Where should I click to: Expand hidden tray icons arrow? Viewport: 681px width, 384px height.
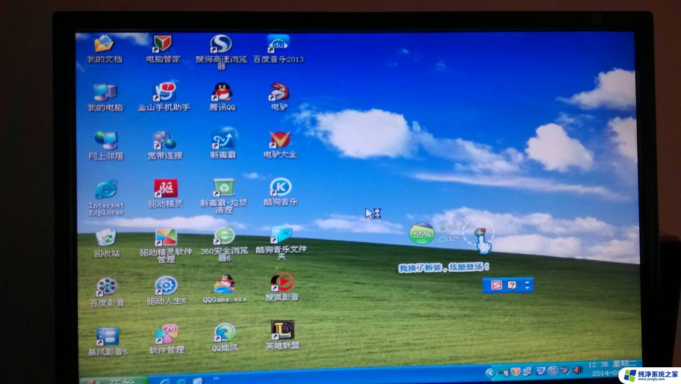pos(490,372)
